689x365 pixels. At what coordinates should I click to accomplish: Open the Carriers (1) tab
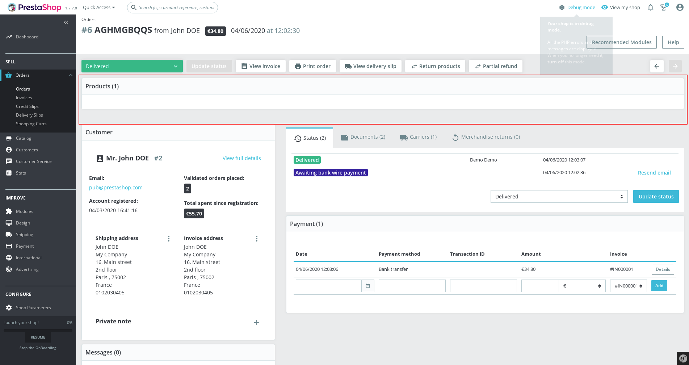point(418,137)
